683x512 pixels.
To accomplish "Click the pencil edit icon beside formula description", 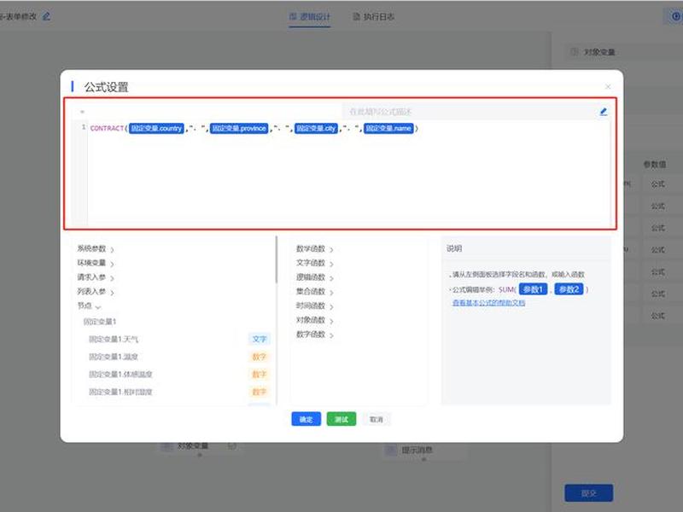I will [604, 112].
